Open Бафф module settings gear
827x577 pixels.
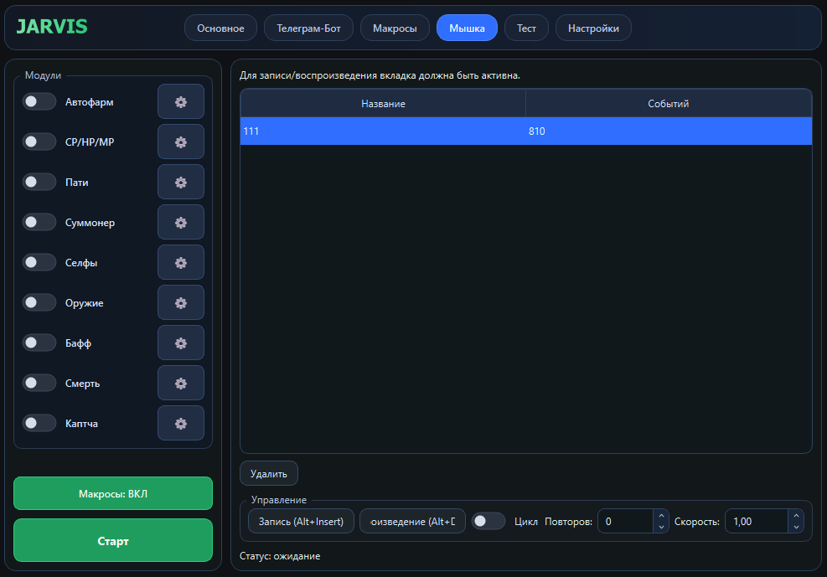(180, 343)
